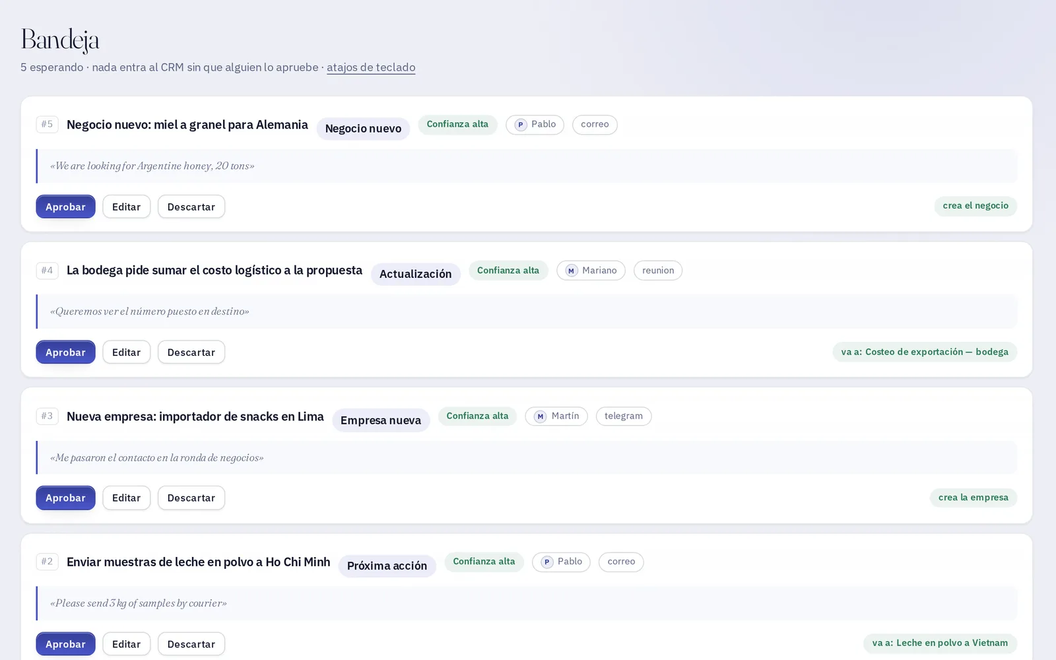Viewport: 1056px width, 660px height.
Task: Approve the importador de snacks en Lima item
Action: (x=65, y=498)
